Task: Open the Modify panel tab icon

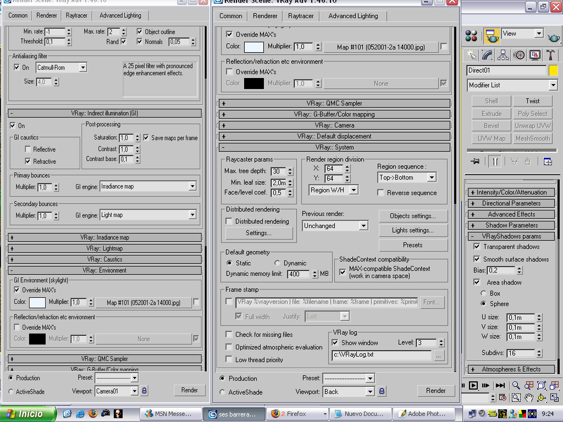Action: click(x=487, y=55)
